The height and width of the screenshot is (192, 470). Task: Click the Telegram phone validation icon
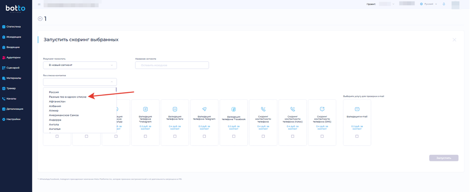point(204,109)
